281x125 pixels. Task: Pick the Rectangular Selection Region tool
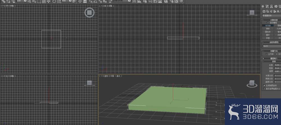(39, 1)
